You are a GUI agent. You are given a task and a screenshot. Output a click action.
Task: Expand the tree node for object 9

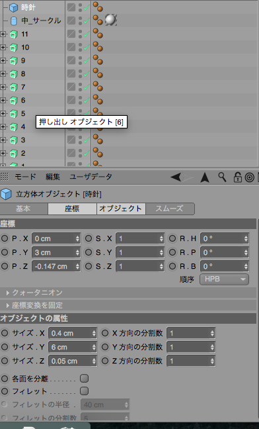tap(3, 60)
